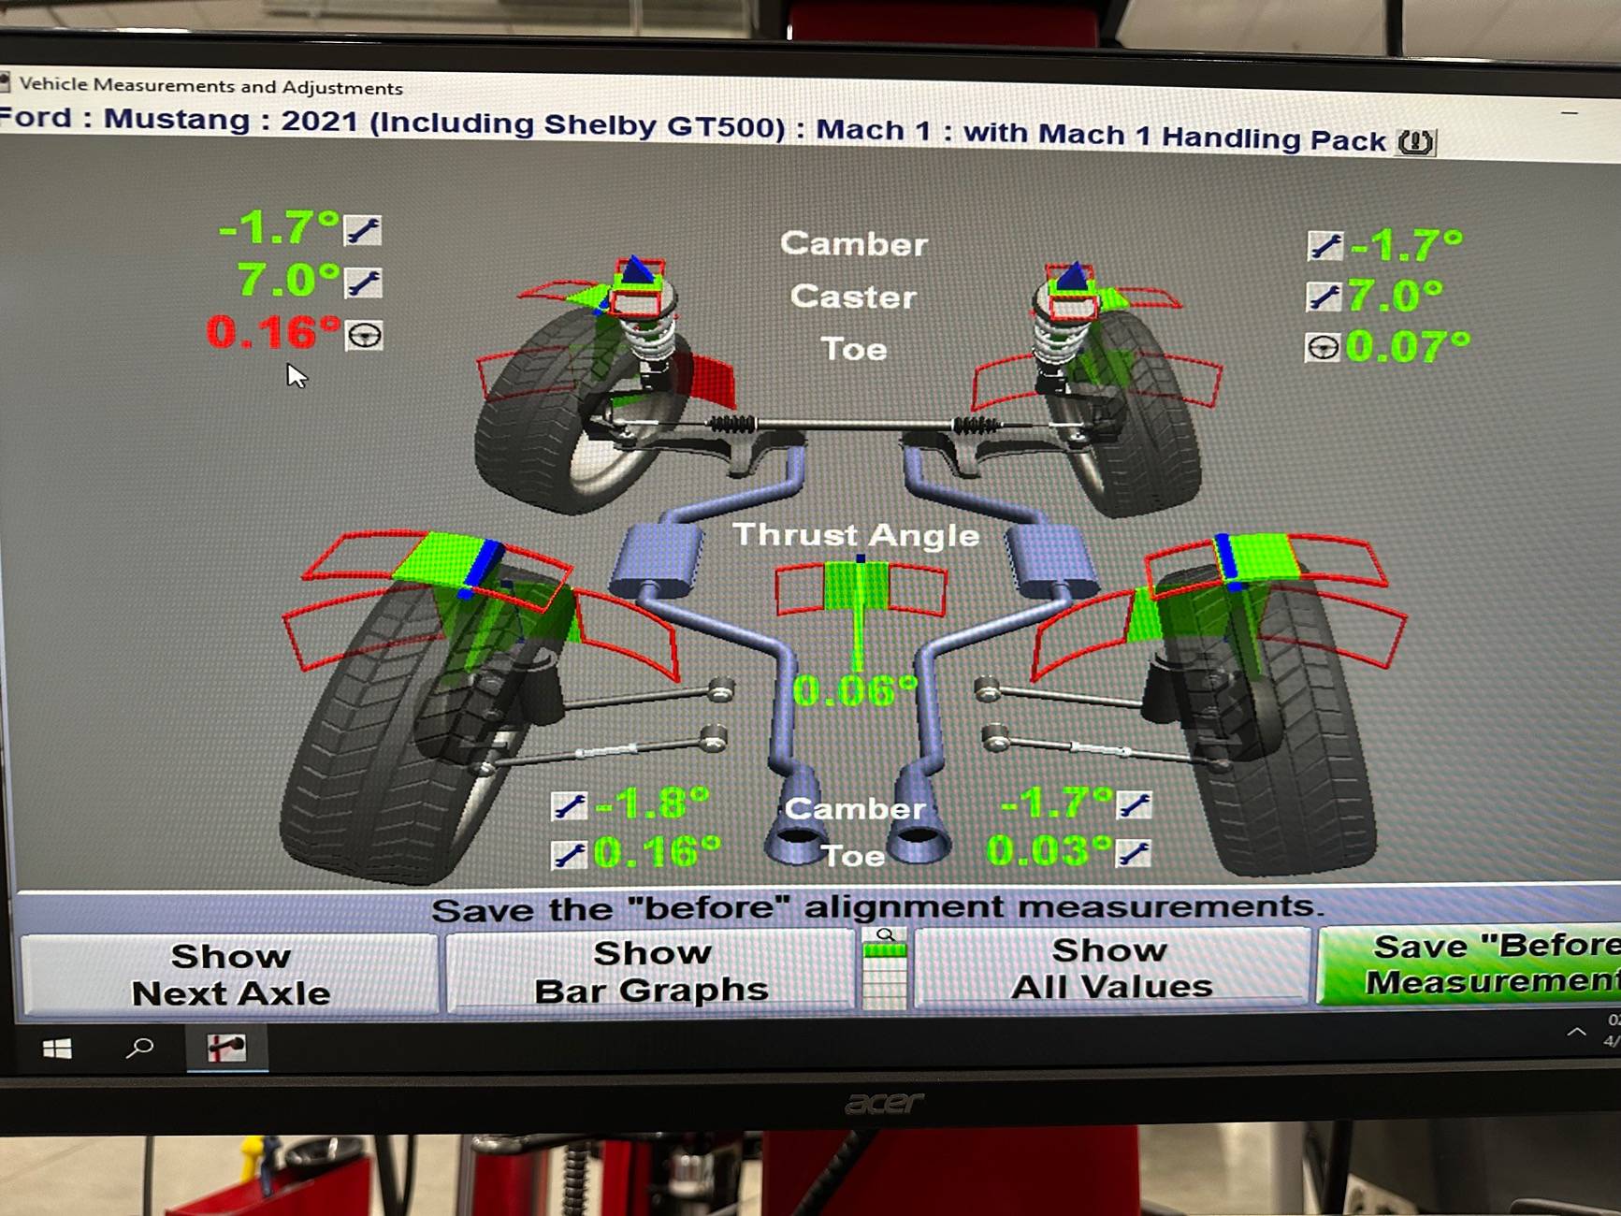Click the wrench icon beside right front camber

point(1325,245)
